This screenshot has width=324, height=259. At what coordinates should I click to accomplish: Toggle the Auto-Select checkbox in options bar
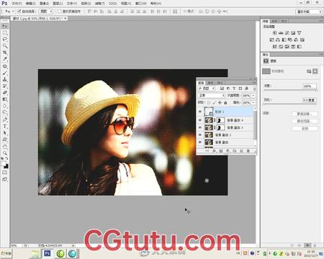(x=19, y=12)
